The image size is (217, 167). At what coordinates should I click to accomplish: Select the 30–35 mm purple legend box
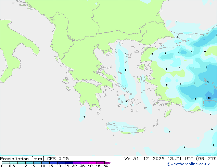[x=77, y=163]
